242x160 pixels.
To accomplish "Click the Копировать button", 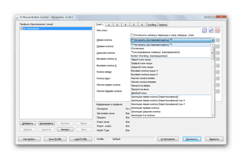I will tap(47, 123).
